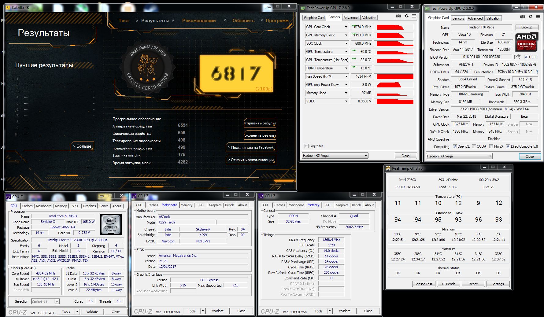544x317 pixels.
Task: Click refresh icon in GPU-Z Graphics Card window
Action: 531,17
